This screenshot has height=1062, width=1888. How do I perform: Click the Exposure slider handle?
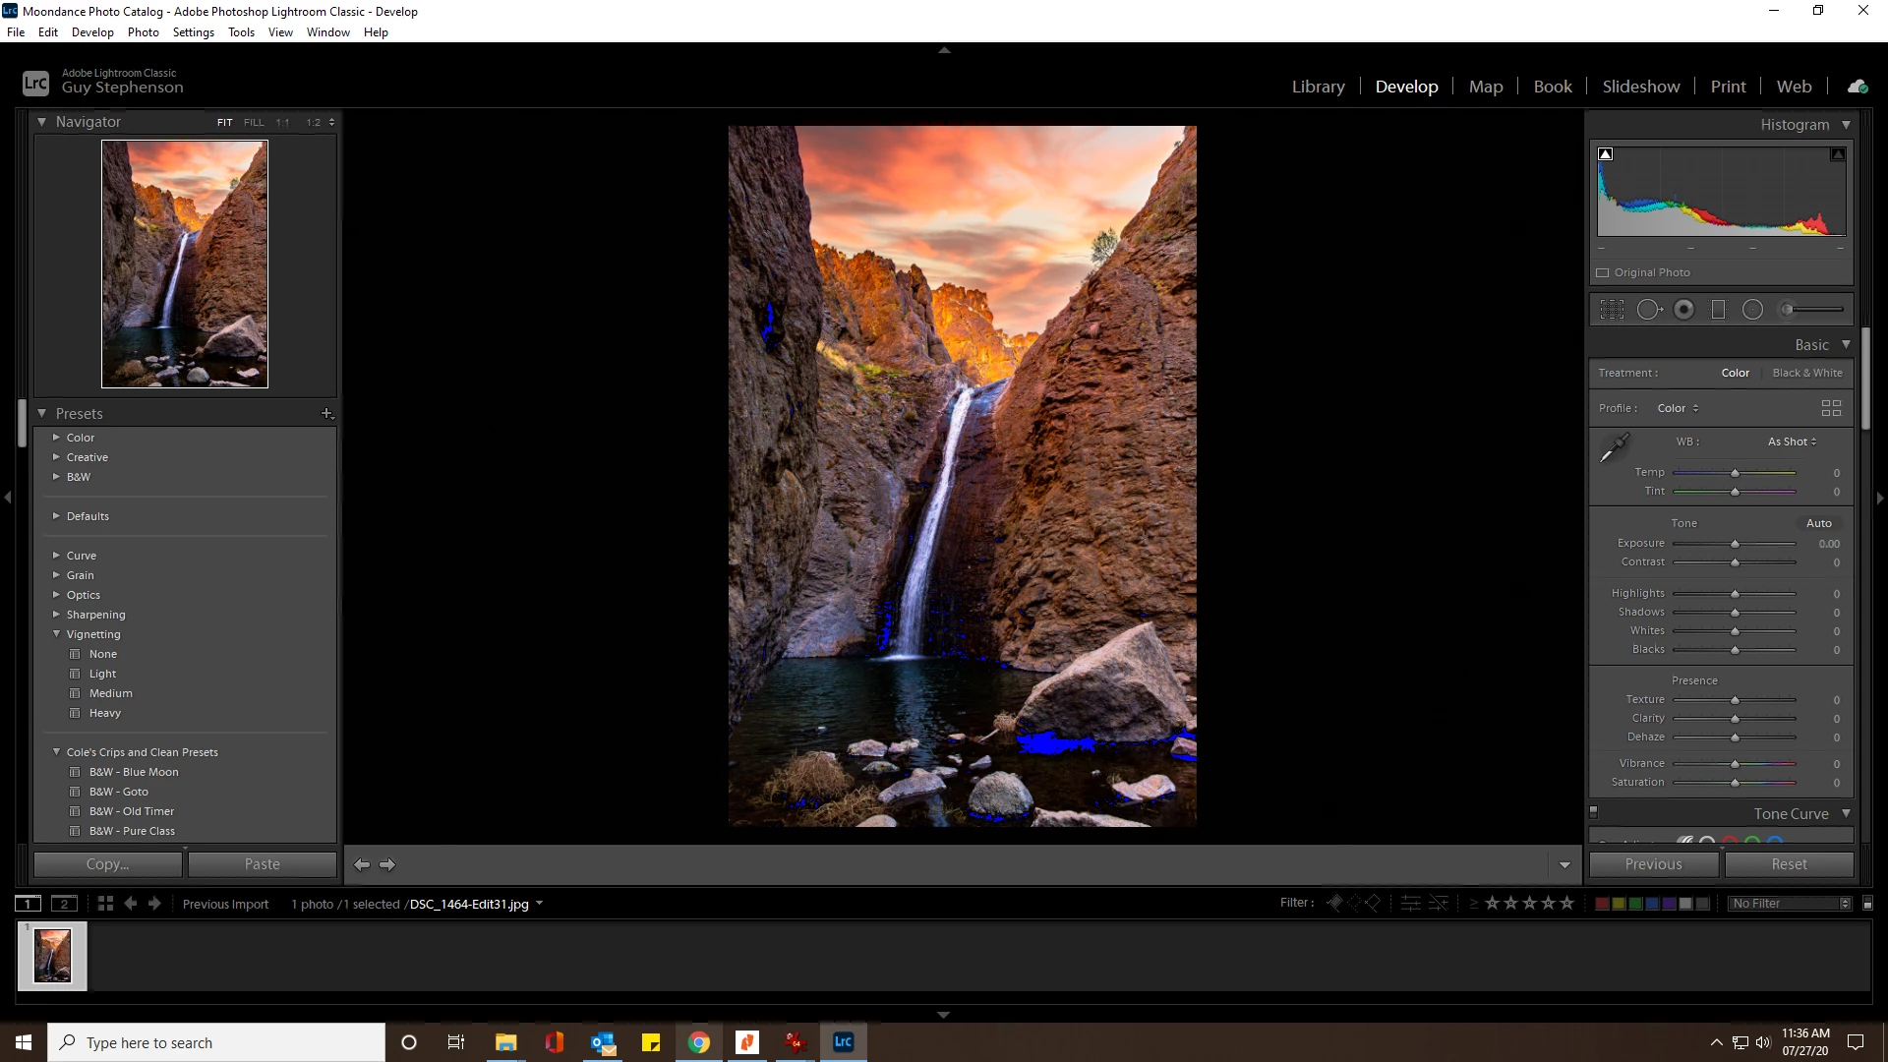(x=1735, y=544)
